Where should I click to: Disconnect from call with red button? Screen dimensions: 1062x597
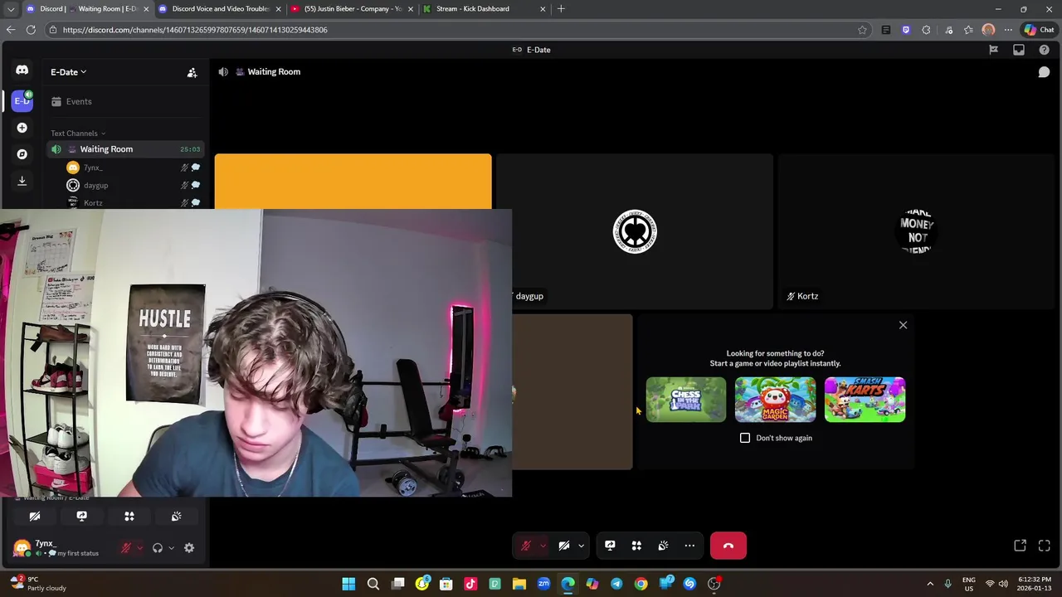728,546
